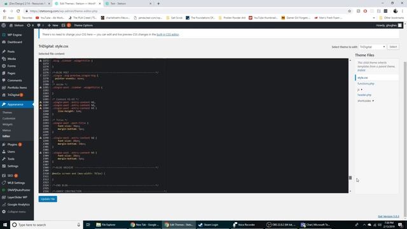Image resolution: width=407 pixels, height=229 pixels.
Task: Expand the shortcodes folder in Theme Files
Action: pos(366,101)
